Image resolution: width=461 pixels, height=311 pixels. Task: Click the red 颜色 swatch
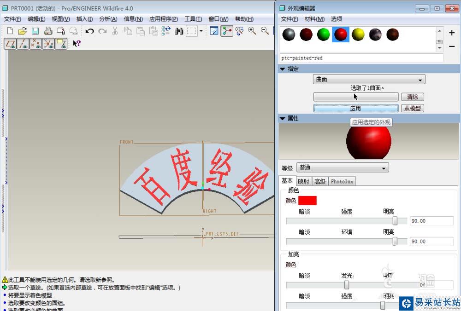307,200
